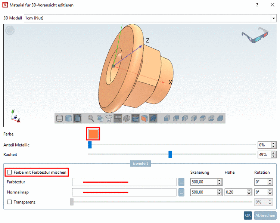Click the Normalmap path input field
280x223 pixels.
coord(124,192)
